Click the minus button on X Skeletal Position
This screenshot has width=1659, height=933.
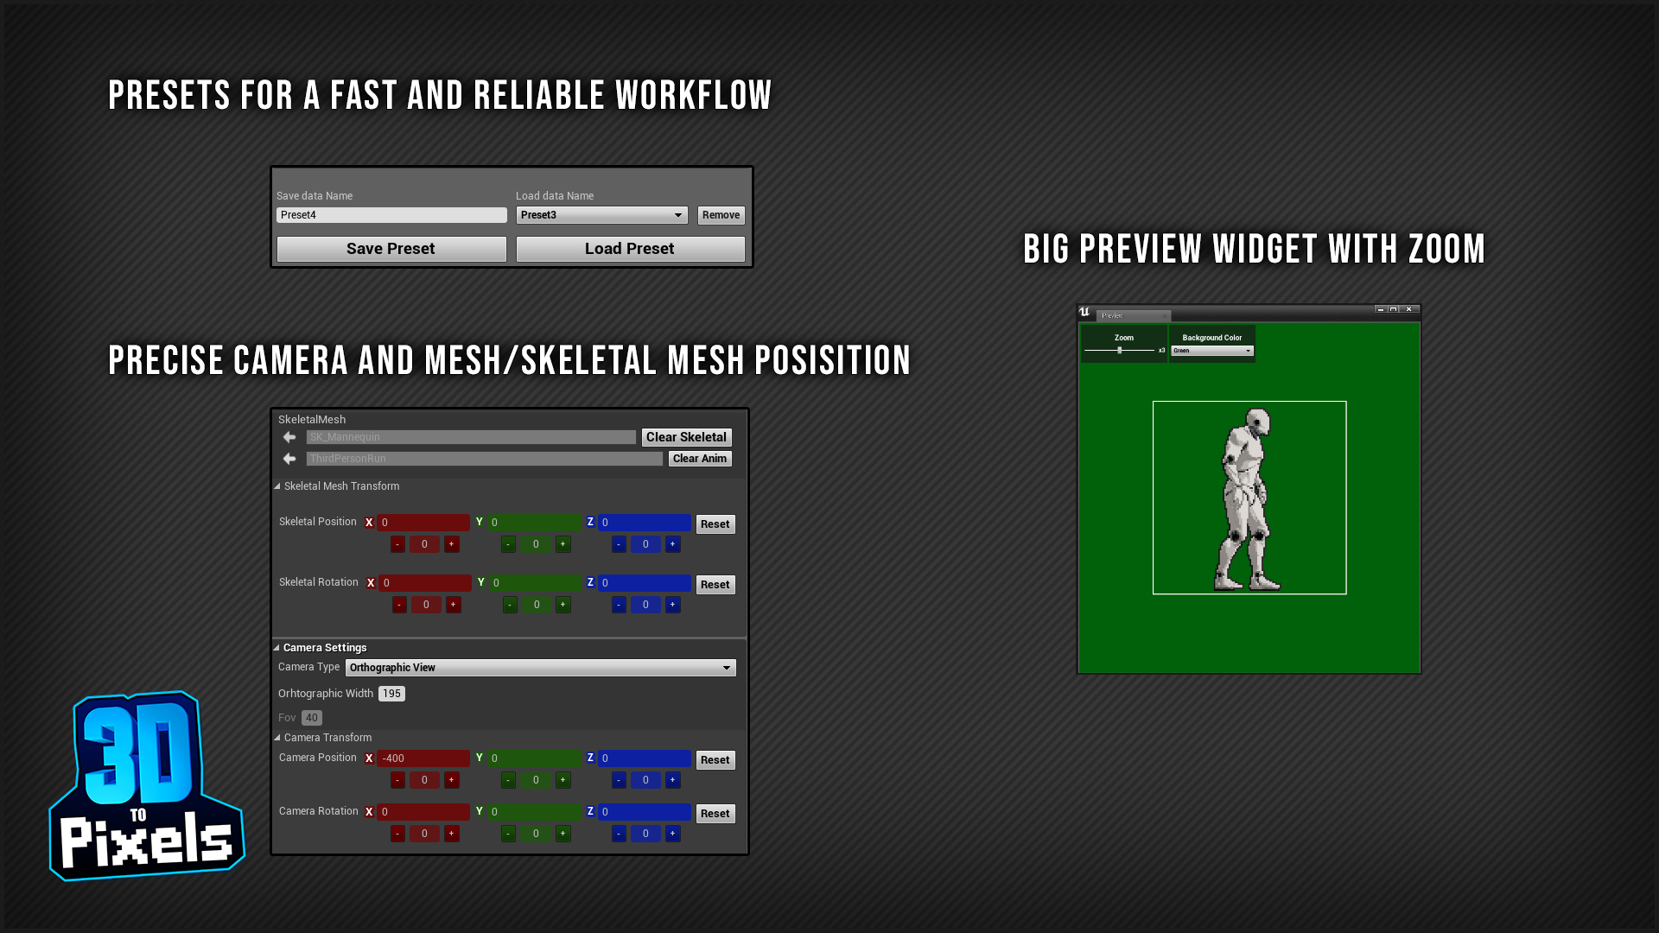[x=397, y=543]
